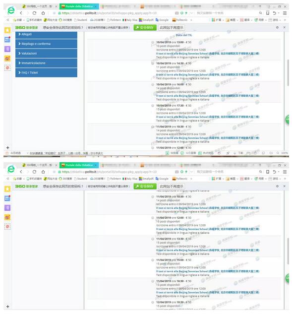Choose the 11/04/2019 ore 15:00 radio option

(153, 260)
